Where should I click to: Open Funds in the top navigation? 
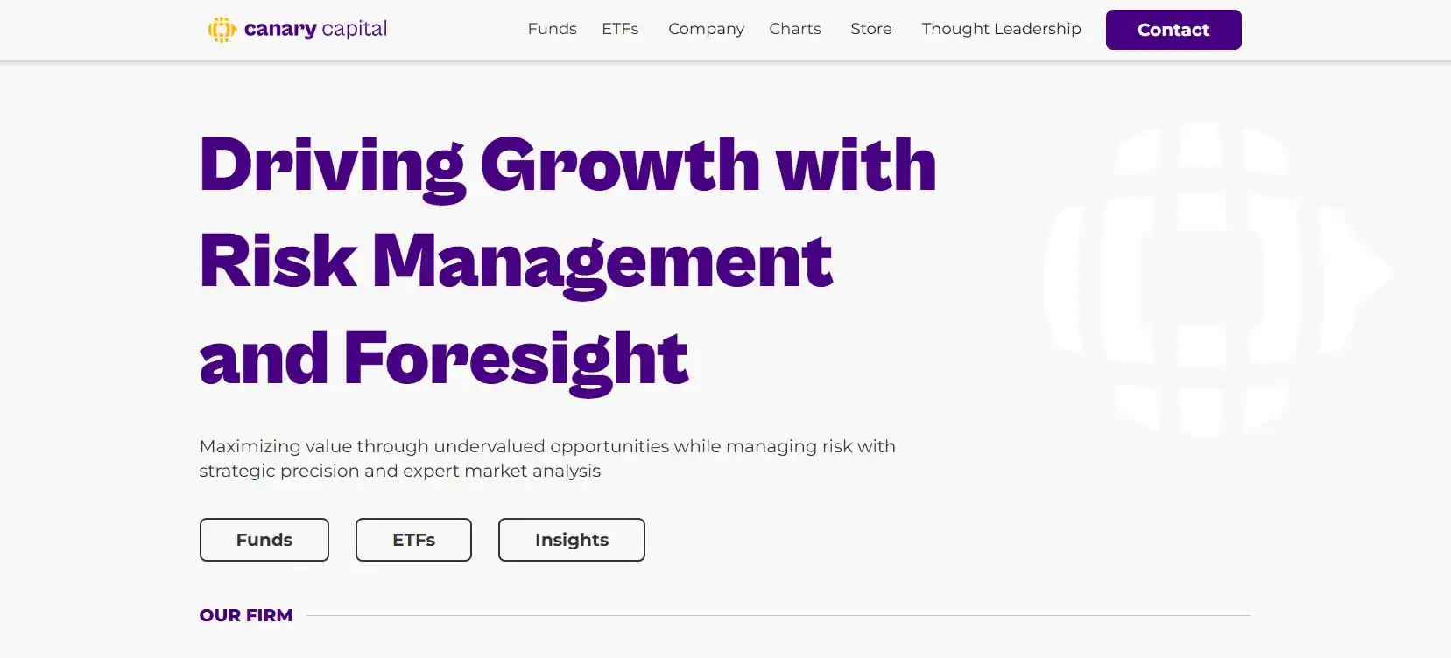click(552, 29)
